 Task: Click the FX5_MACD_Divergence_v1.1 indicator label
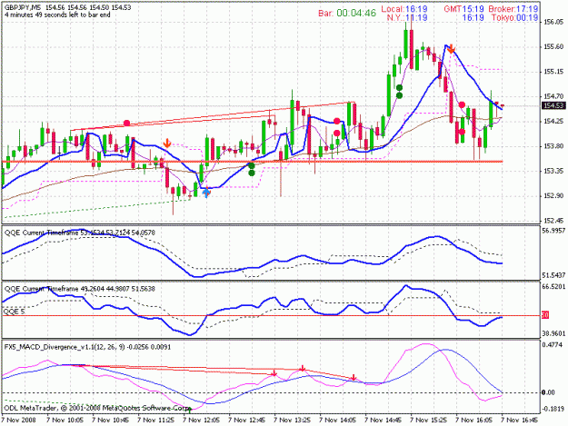(87, 347)
